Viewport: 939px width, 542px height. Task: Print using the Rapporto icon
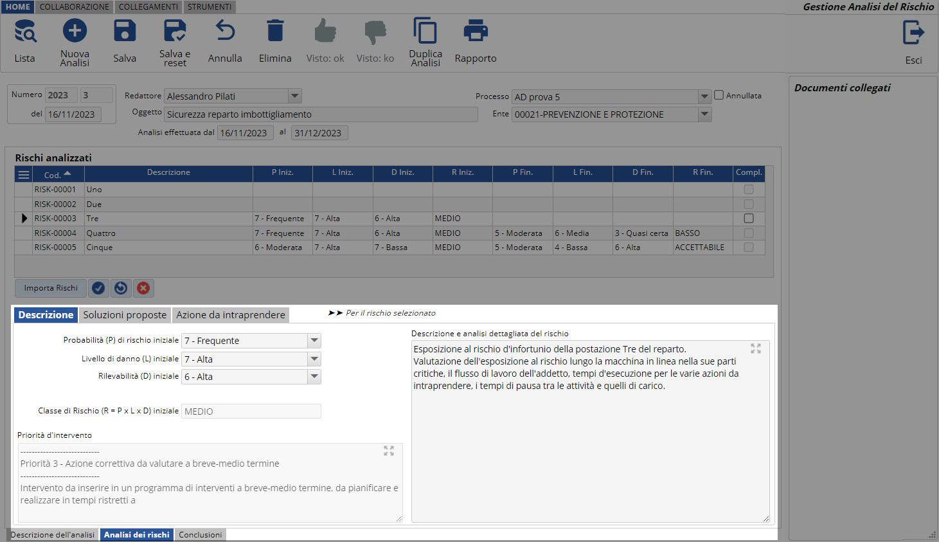tap(476, 32)
